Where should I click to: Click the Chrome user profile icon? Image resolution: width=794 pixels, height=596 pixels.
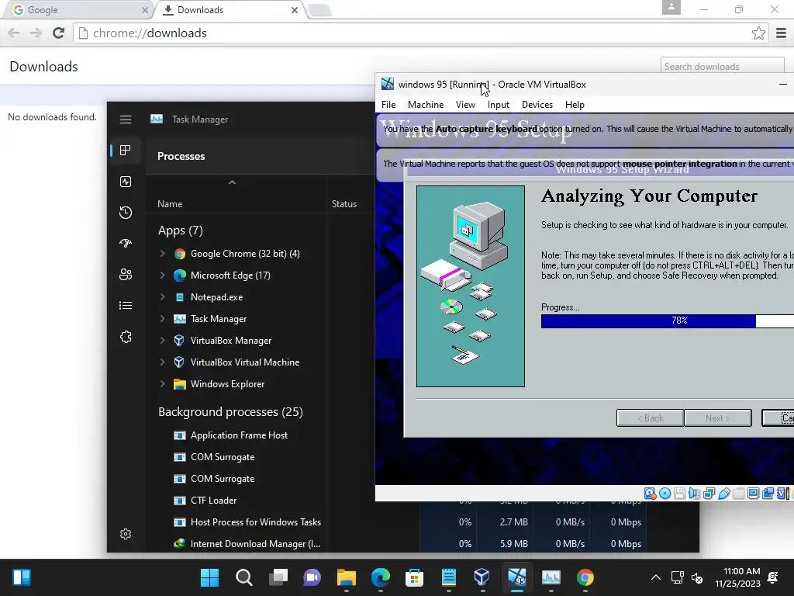671,7
